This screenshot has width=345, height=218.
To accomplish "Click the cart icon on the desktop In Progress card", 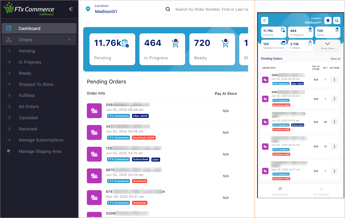I will tap(175, 43).
